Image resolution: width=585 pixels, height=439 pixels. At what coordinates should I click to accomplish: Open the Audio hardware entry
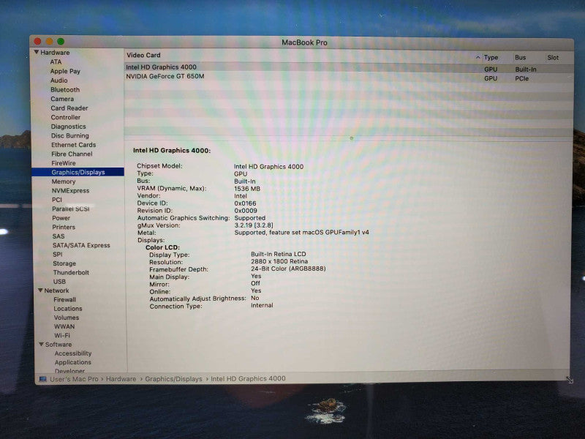coord(59,80)
